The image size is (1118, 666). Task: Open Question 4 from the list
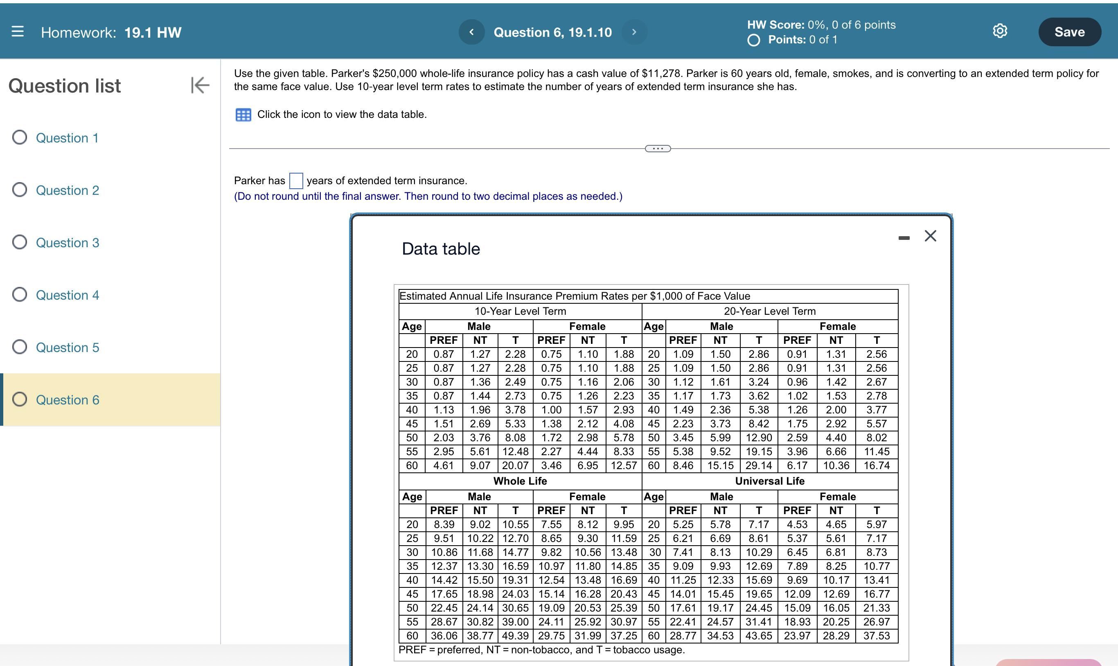point(67,295)
